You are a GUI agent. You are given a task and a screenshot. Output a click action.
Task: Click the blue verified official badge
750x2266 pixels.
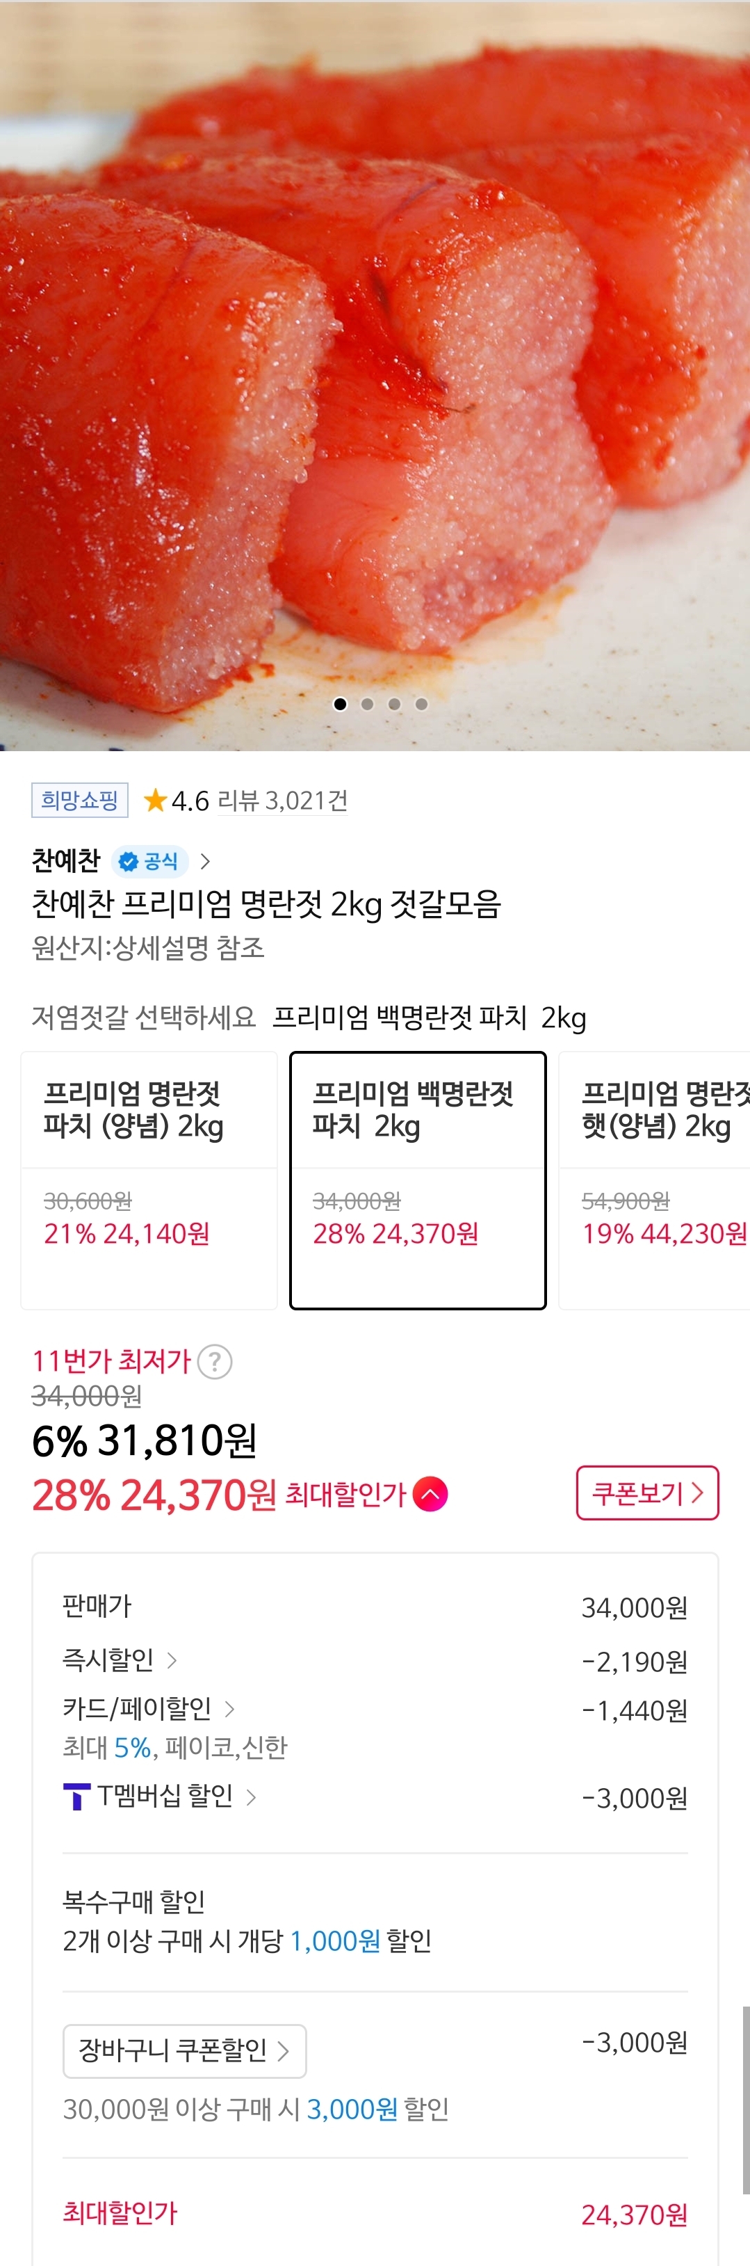149,861
